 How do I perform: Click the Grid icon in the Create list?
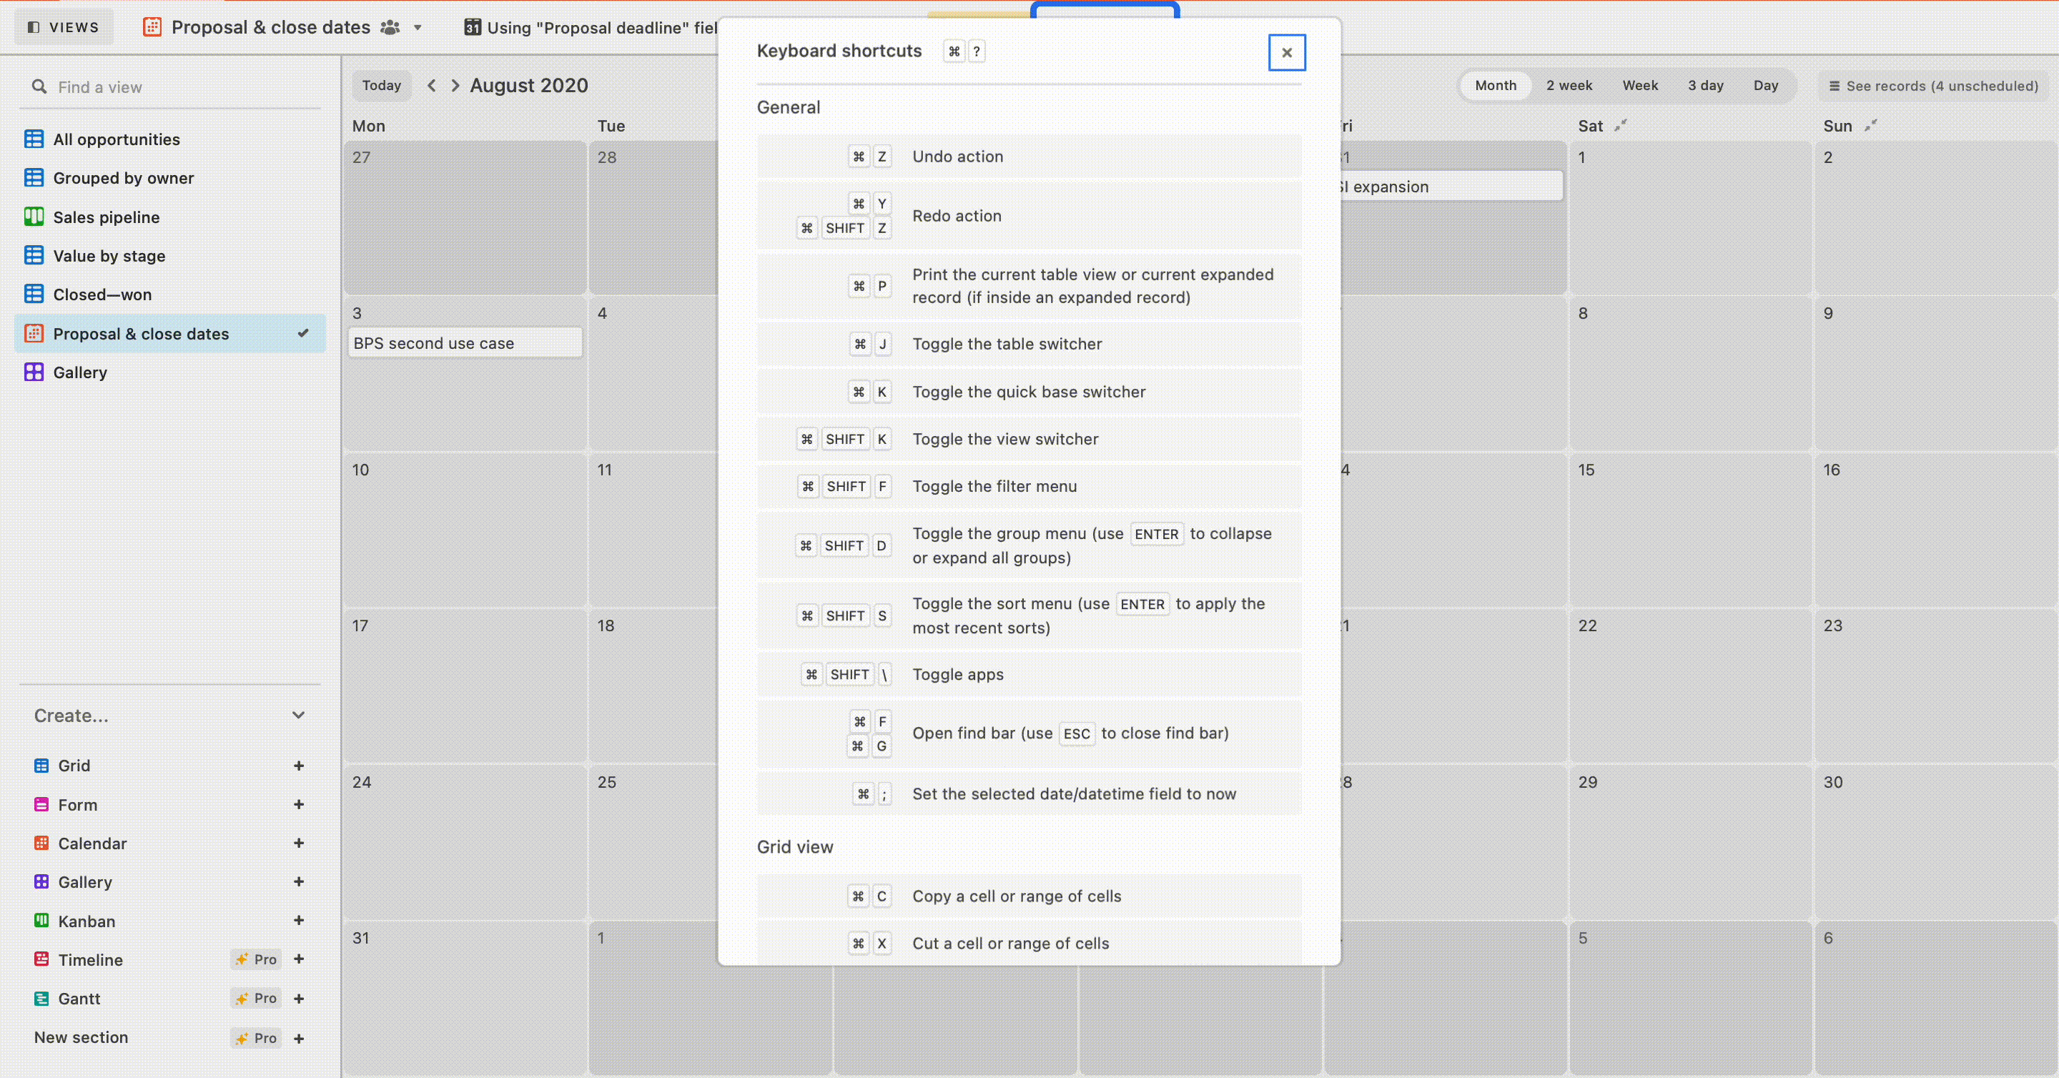pos(41,766)
